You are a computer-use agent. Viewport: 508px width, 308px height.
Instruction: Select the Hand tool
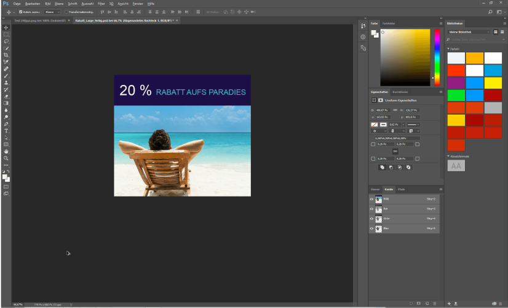coord(6,152)
